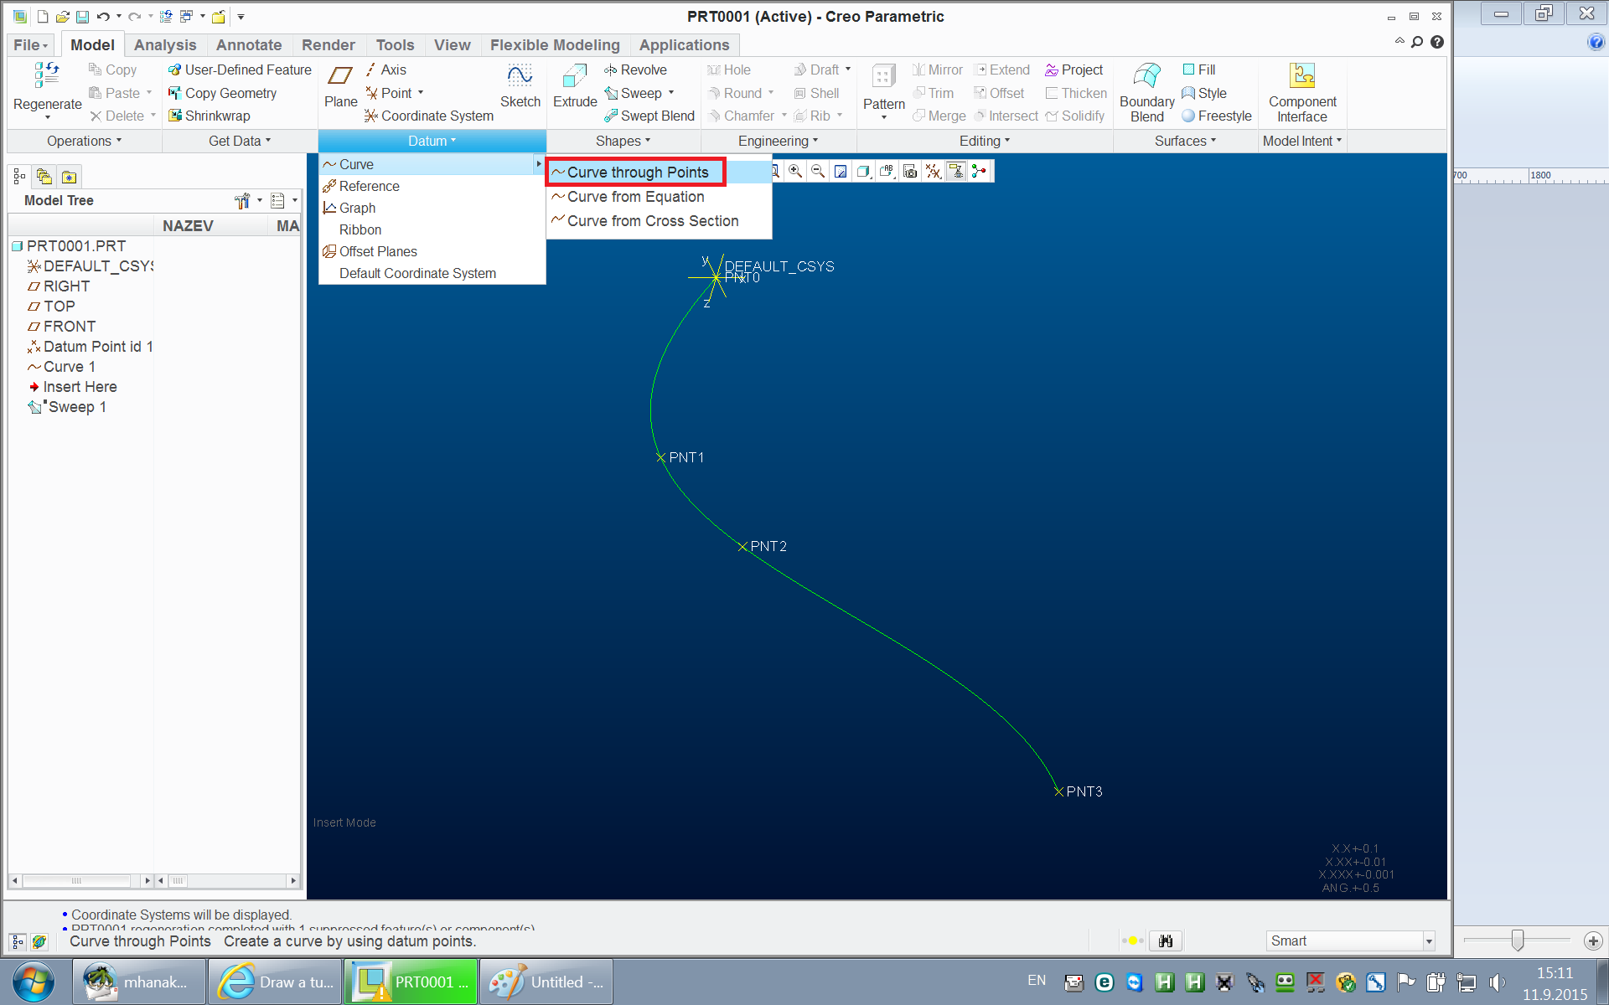This screenshot has height=1005, width=1609.
Task: Choose Curve from Equation menu item
Action: [x=635, y=197]
